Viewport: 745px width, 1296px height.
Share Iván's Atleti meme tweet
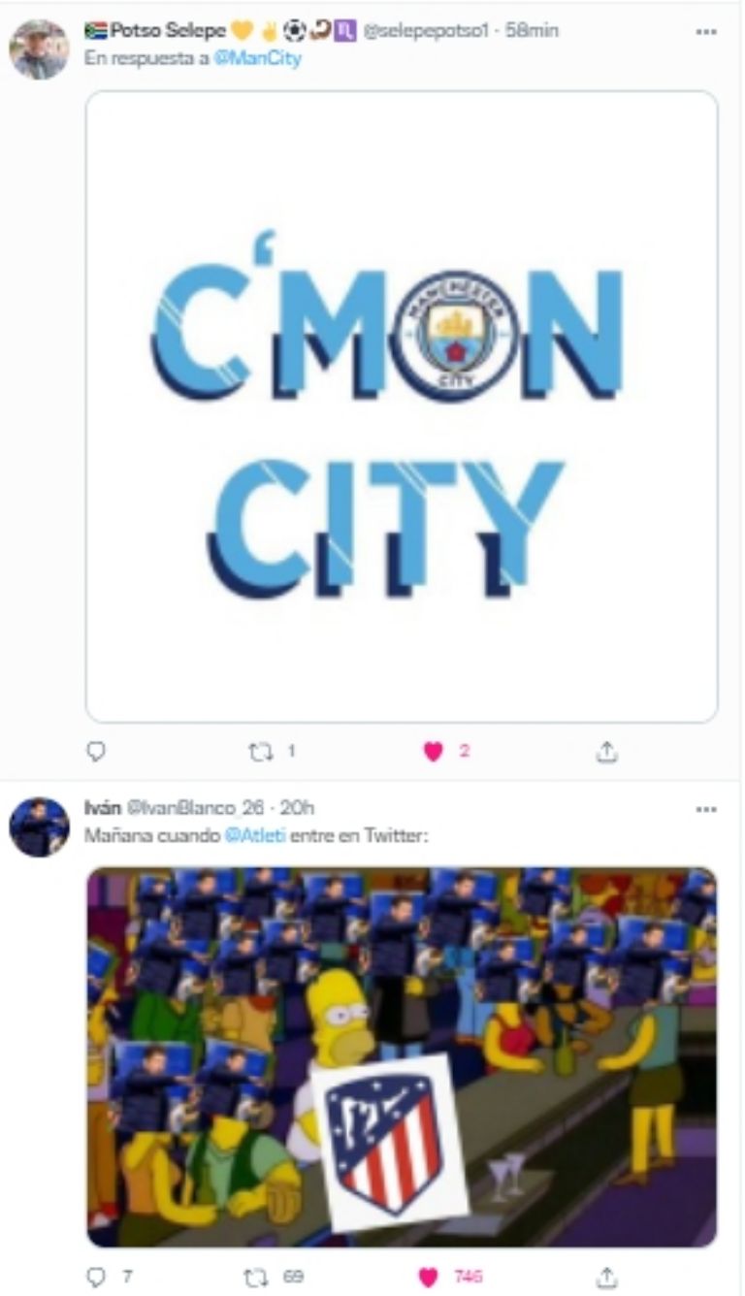coord(606,1277)
